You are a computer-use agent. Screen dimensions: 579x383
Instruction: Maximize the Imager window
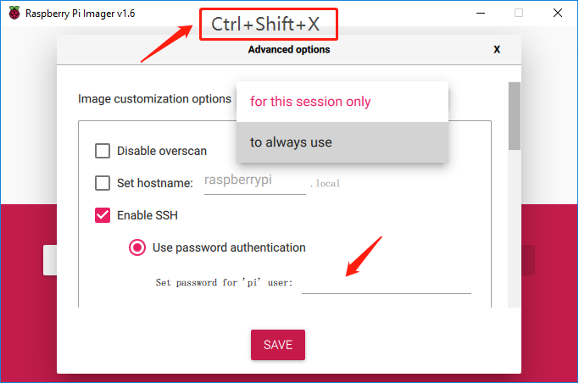[519, 14]
